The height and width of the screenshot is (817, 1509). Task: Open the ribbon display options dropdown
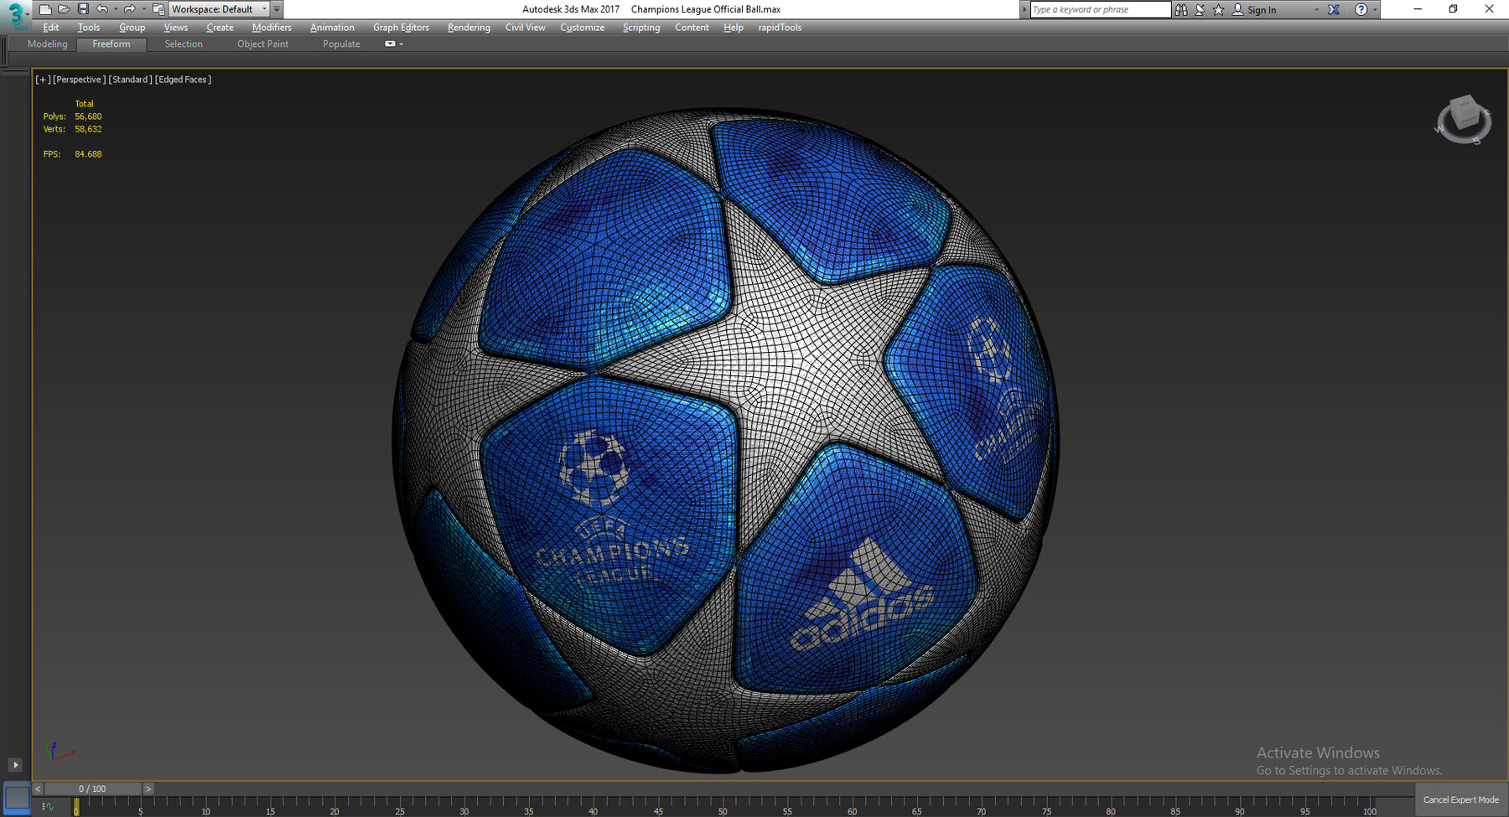pyautogui.click(x=394, y=44)
